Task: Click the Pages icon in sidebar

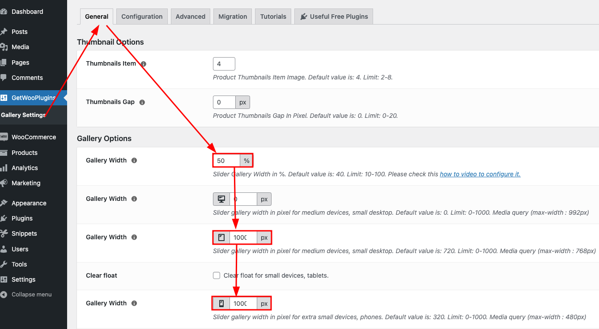Action: click(4, 62)
